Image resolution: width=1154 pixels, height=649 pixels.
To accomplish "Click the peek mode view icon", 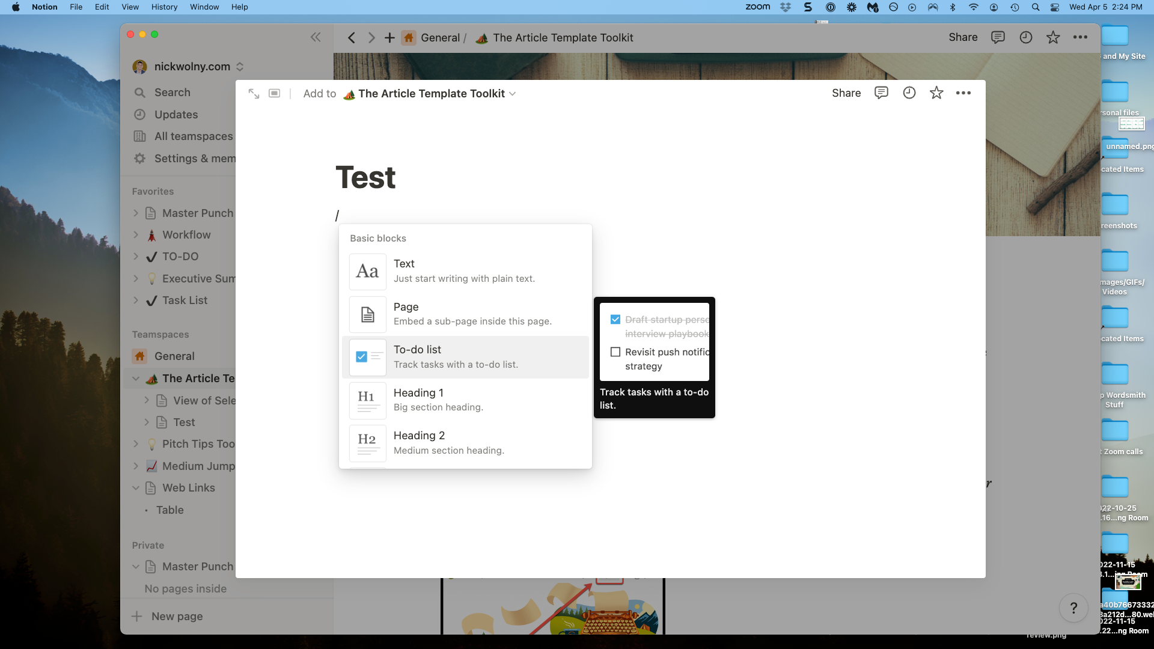I will coord(274,94).
